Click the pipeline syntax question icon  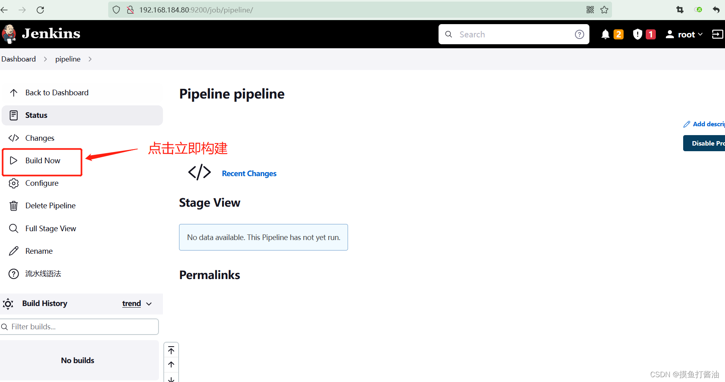[14, 274]
